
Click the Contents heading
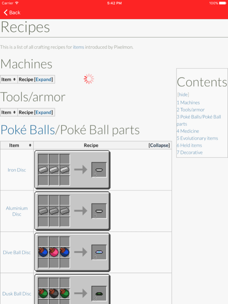click(x=202, y=82)
